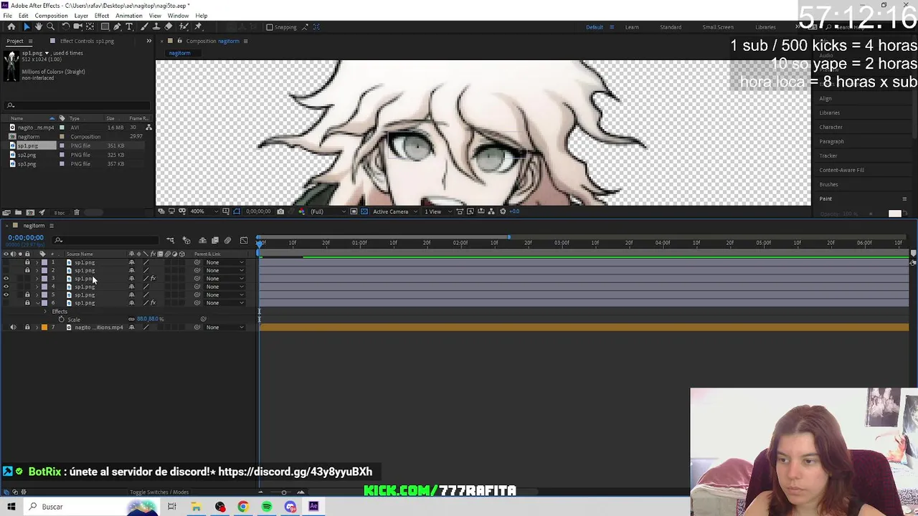The width and height of the screenshot is (918, 516).
Task: Select the Roto Brush tool
Action: [x=184, y=27]
